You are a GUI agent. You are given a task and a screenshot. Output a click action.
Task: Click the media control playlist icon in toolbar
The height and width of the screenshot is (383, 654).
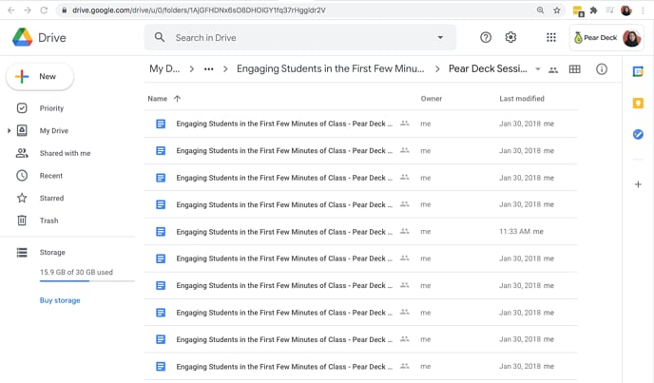click(x=609, y=10)
